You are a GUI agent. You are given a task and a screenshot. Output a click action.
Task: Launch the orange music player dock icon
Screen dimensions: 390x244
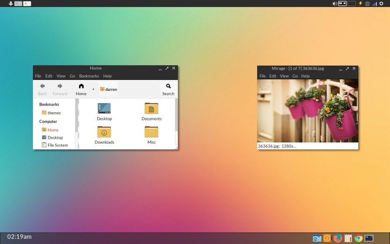point(327,238)
